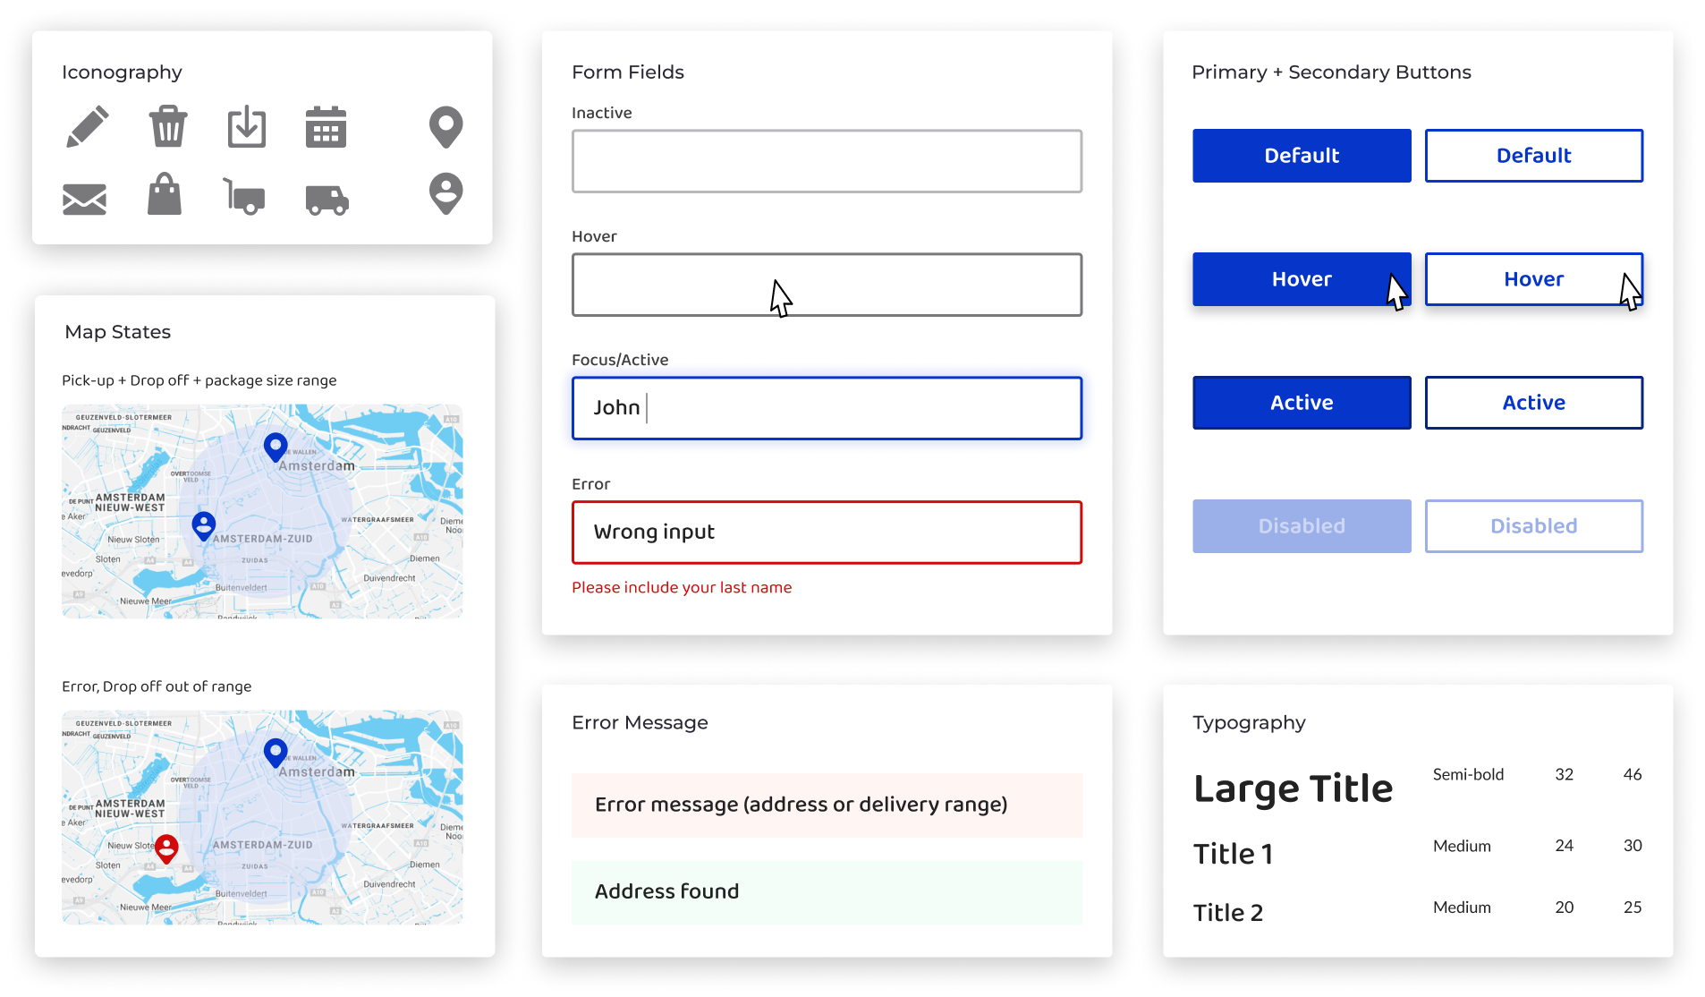Click the Inactive text field
1705x997 pixels.
[827, 161]
